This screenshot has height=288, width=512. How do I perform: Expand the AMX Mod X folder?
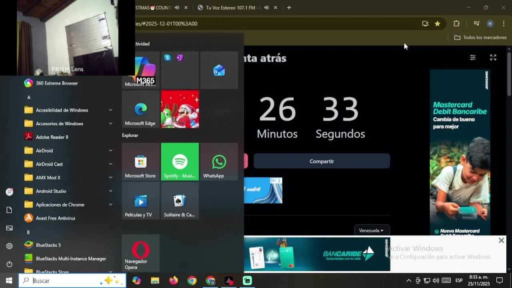69,178
